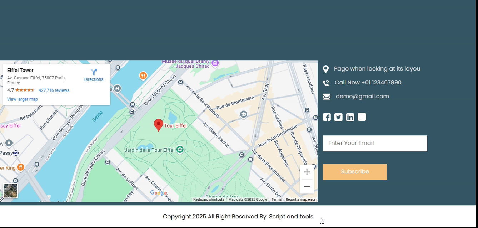The height and width of the screenshot is (228, 478).
Task: Open Keyboard shortcuts on the map
Action: (x=209, y=199)
